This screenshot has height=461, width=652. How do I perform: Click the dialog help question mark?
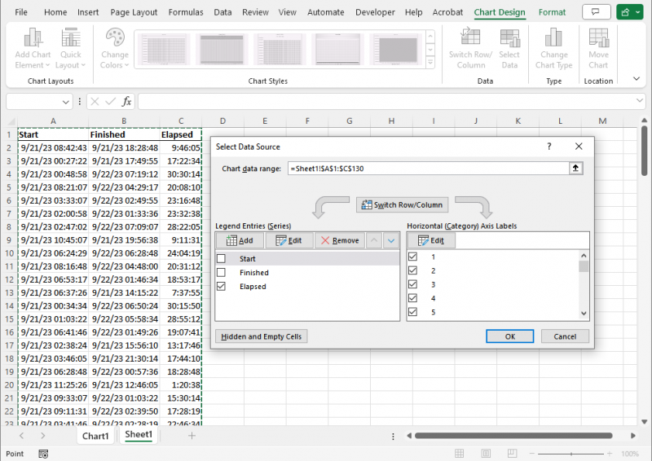[x=549, y=147]
